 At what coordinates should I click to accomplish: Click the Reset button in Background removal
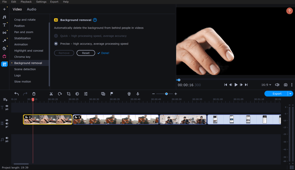86,53
